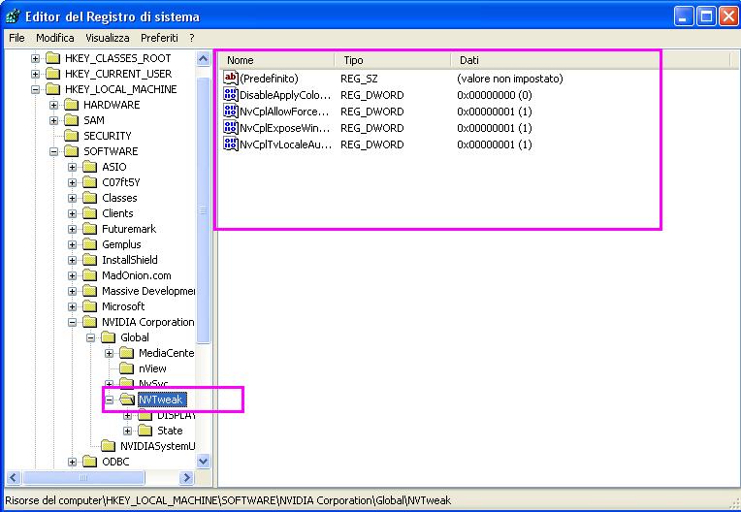Click the InstallShield folder icon

coord(90,260)
